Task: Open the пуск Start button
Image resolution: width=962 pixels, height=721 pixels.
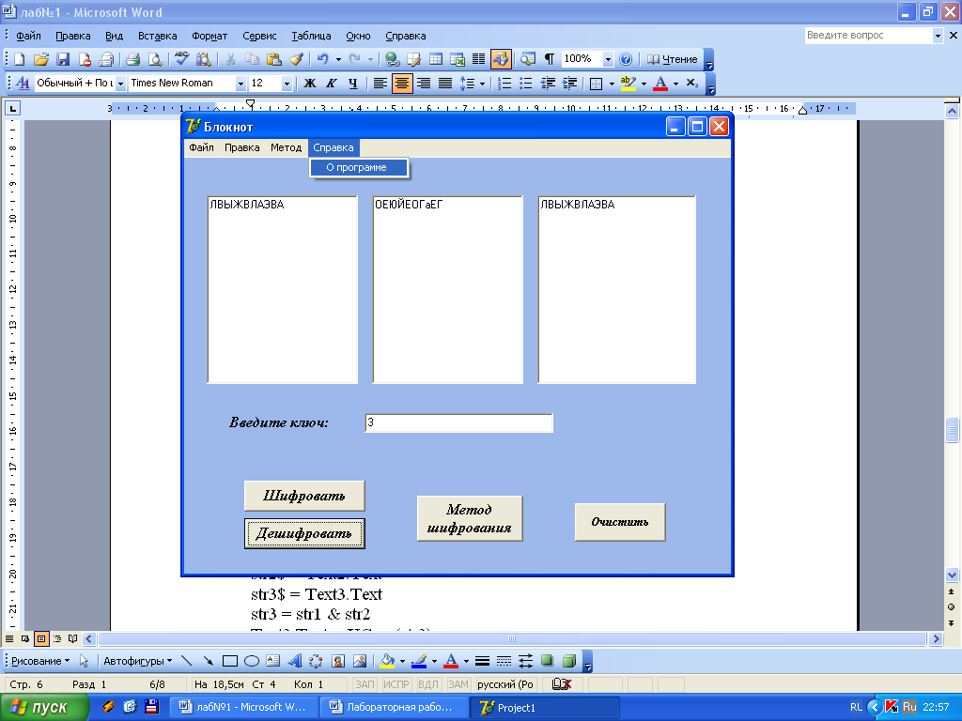Action: [43, 708]
